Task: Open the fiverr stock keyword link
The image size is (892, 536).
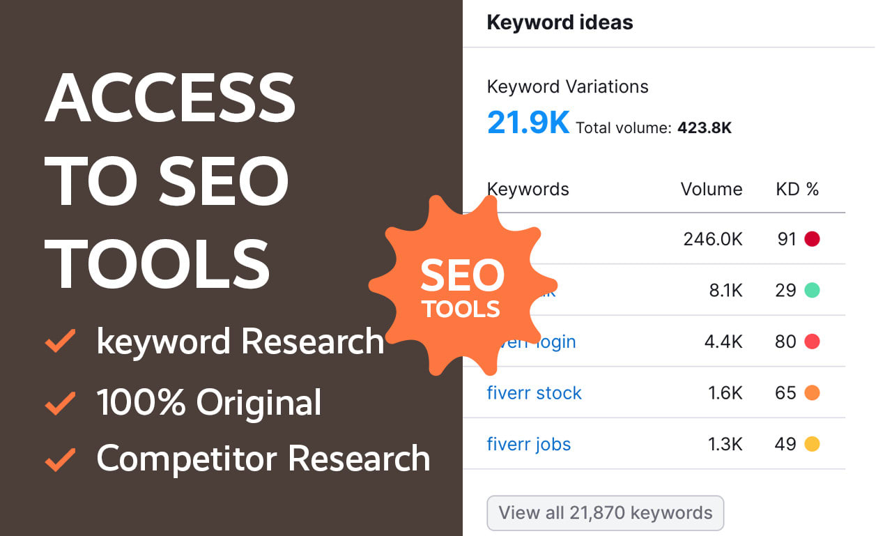Action: (x=534, y=393)
